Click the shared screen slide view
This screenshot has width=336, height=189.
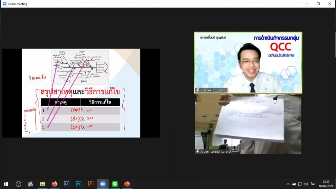point(81,93)
